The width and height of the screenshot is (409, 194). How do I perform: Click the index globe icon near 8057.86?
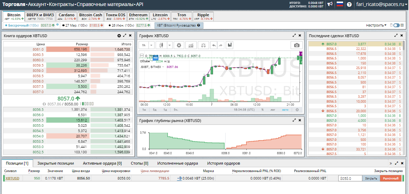point(44,104)
